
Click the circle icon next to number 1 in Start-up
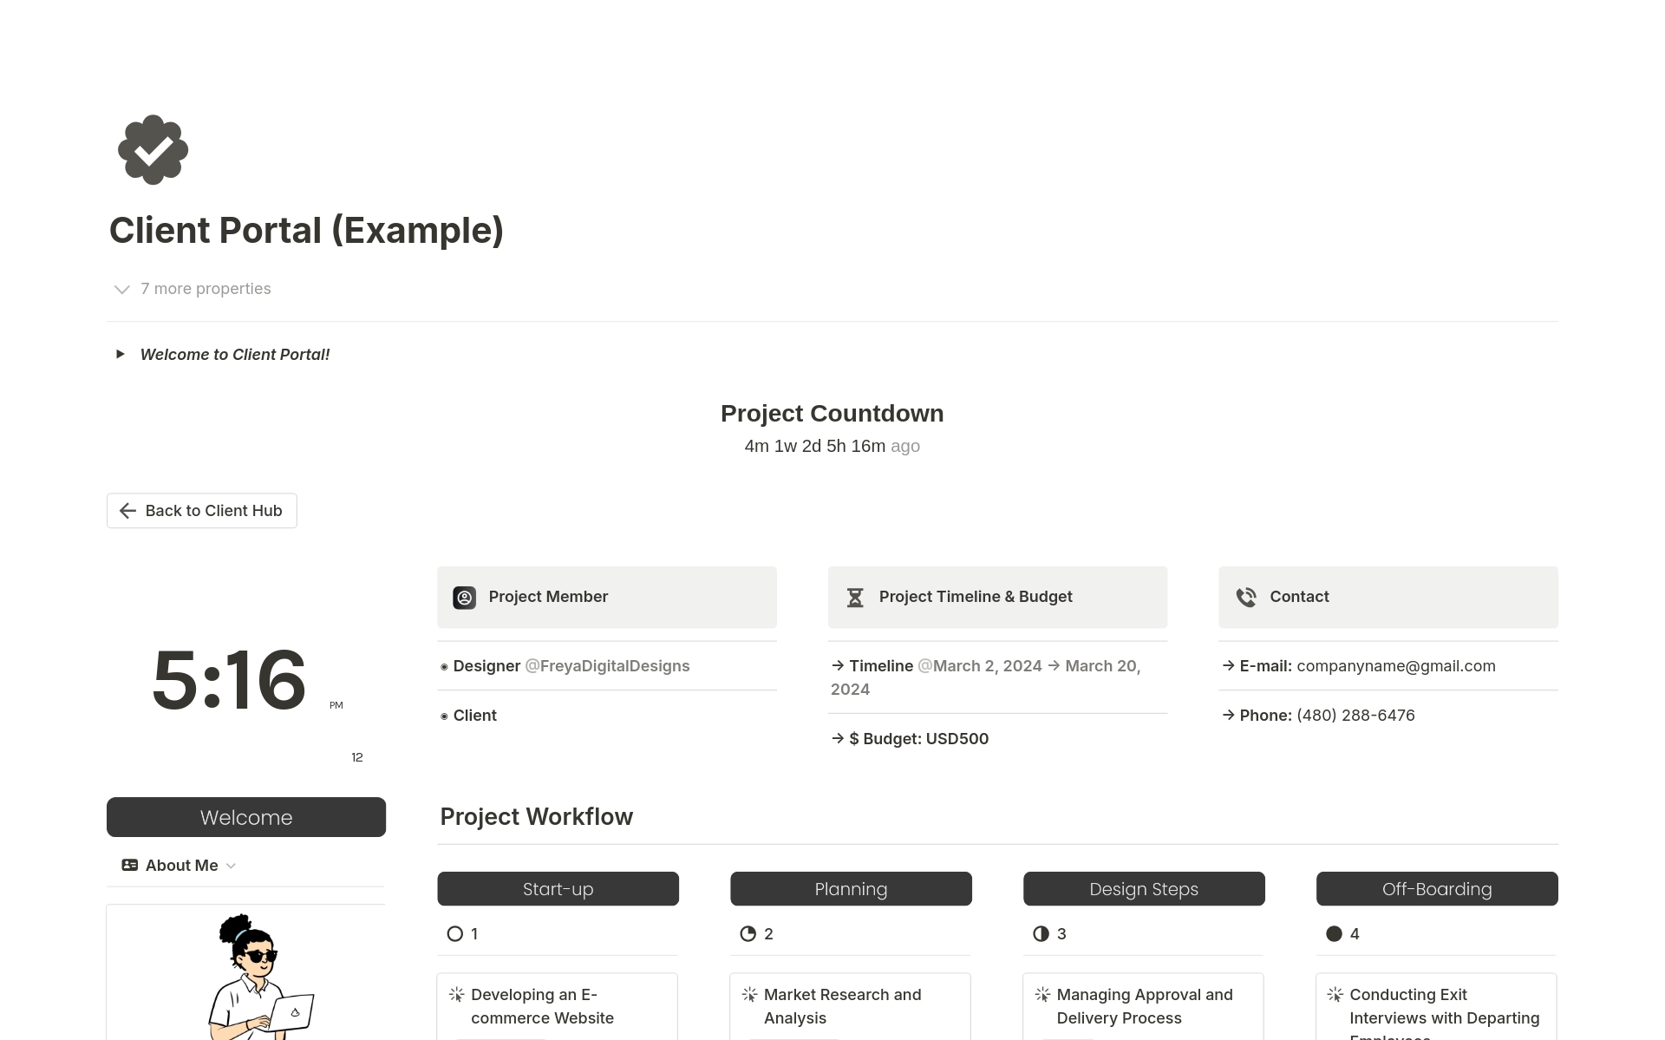pos(454,933)
